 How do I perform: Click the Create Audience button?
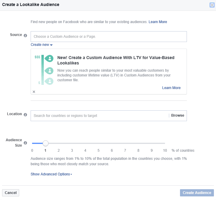pyautogui.click(x=197, y=193)
